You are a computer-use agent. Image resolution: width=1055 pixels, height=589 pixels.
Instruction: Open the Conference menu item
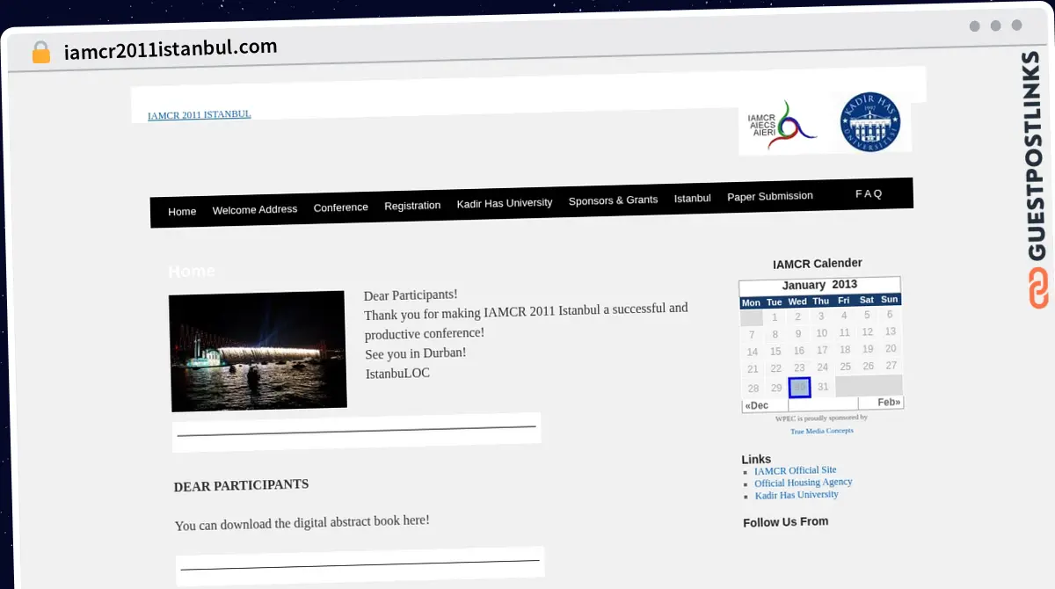[340, 207]
